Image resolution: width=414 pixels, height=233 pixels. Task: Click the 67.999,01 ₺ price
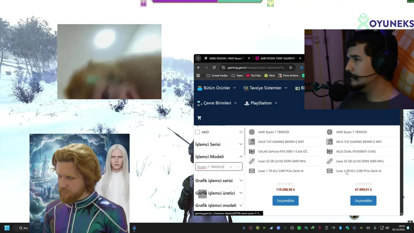363,190
